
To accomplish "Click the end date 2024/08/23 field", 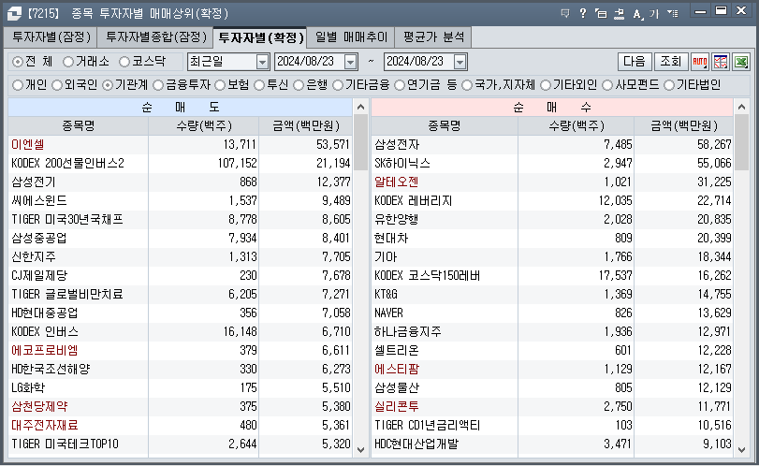I will 418,62.
